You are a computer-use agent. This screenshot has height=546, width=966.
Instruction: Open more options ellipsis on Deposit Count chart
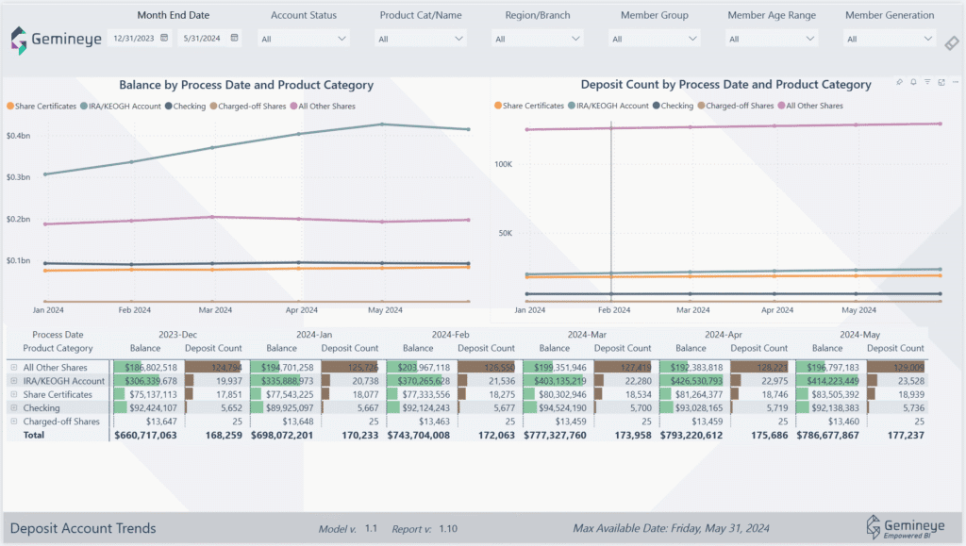click(955, 83)
